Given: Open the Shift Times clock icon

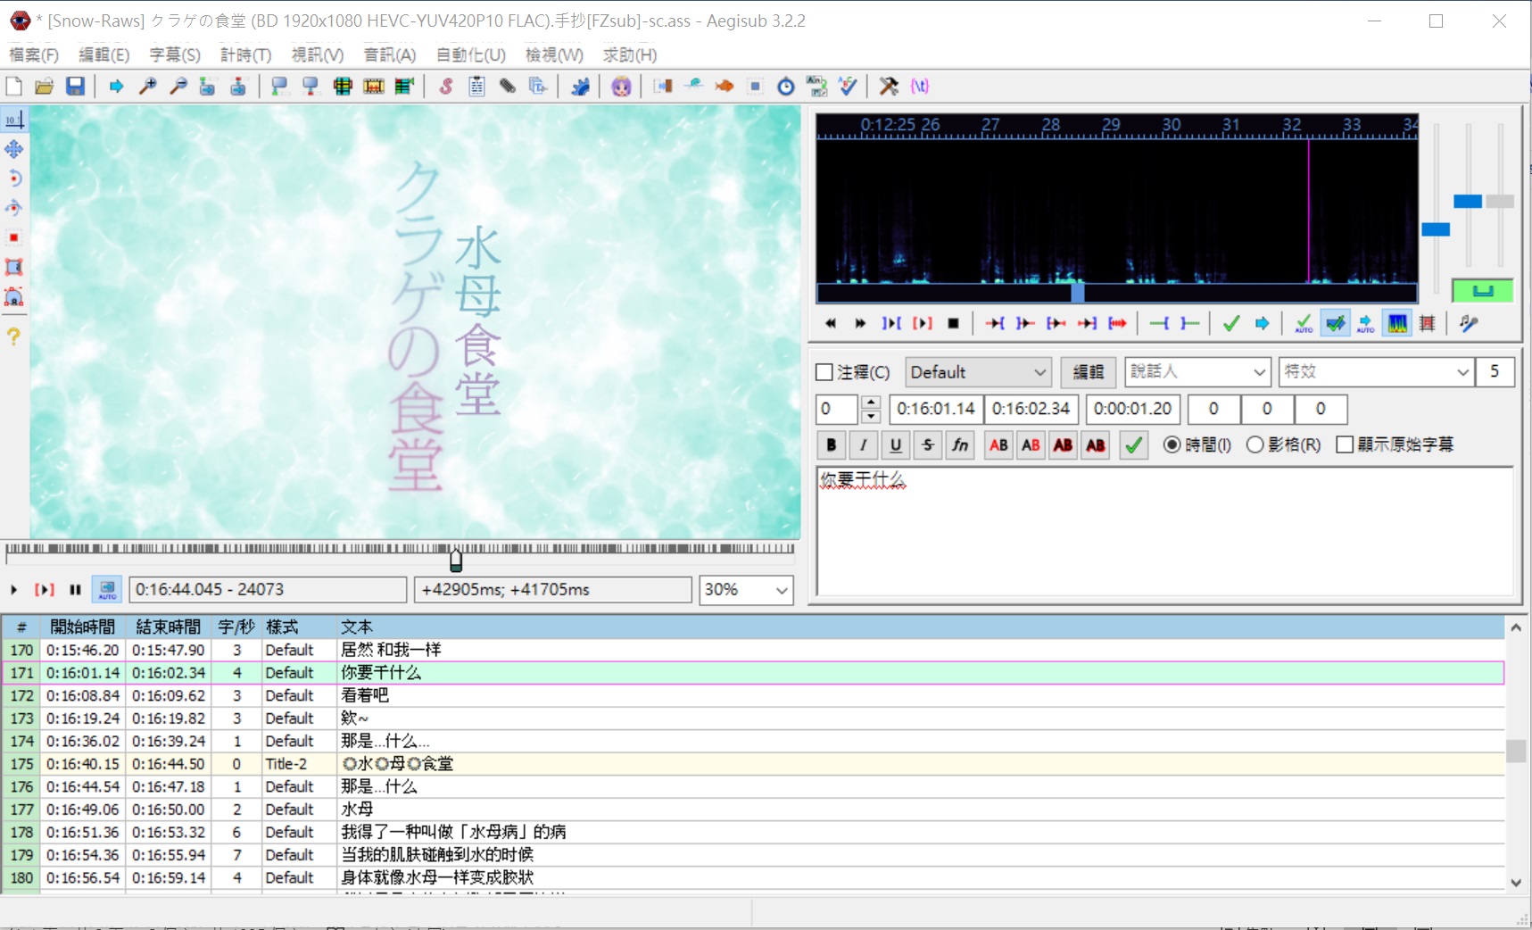Looking at the screenshot, I should point(785,87).
